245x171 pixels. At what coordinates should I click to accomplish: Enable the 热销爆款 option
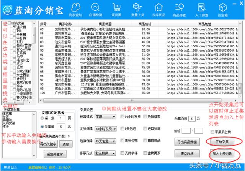[145, 116]
